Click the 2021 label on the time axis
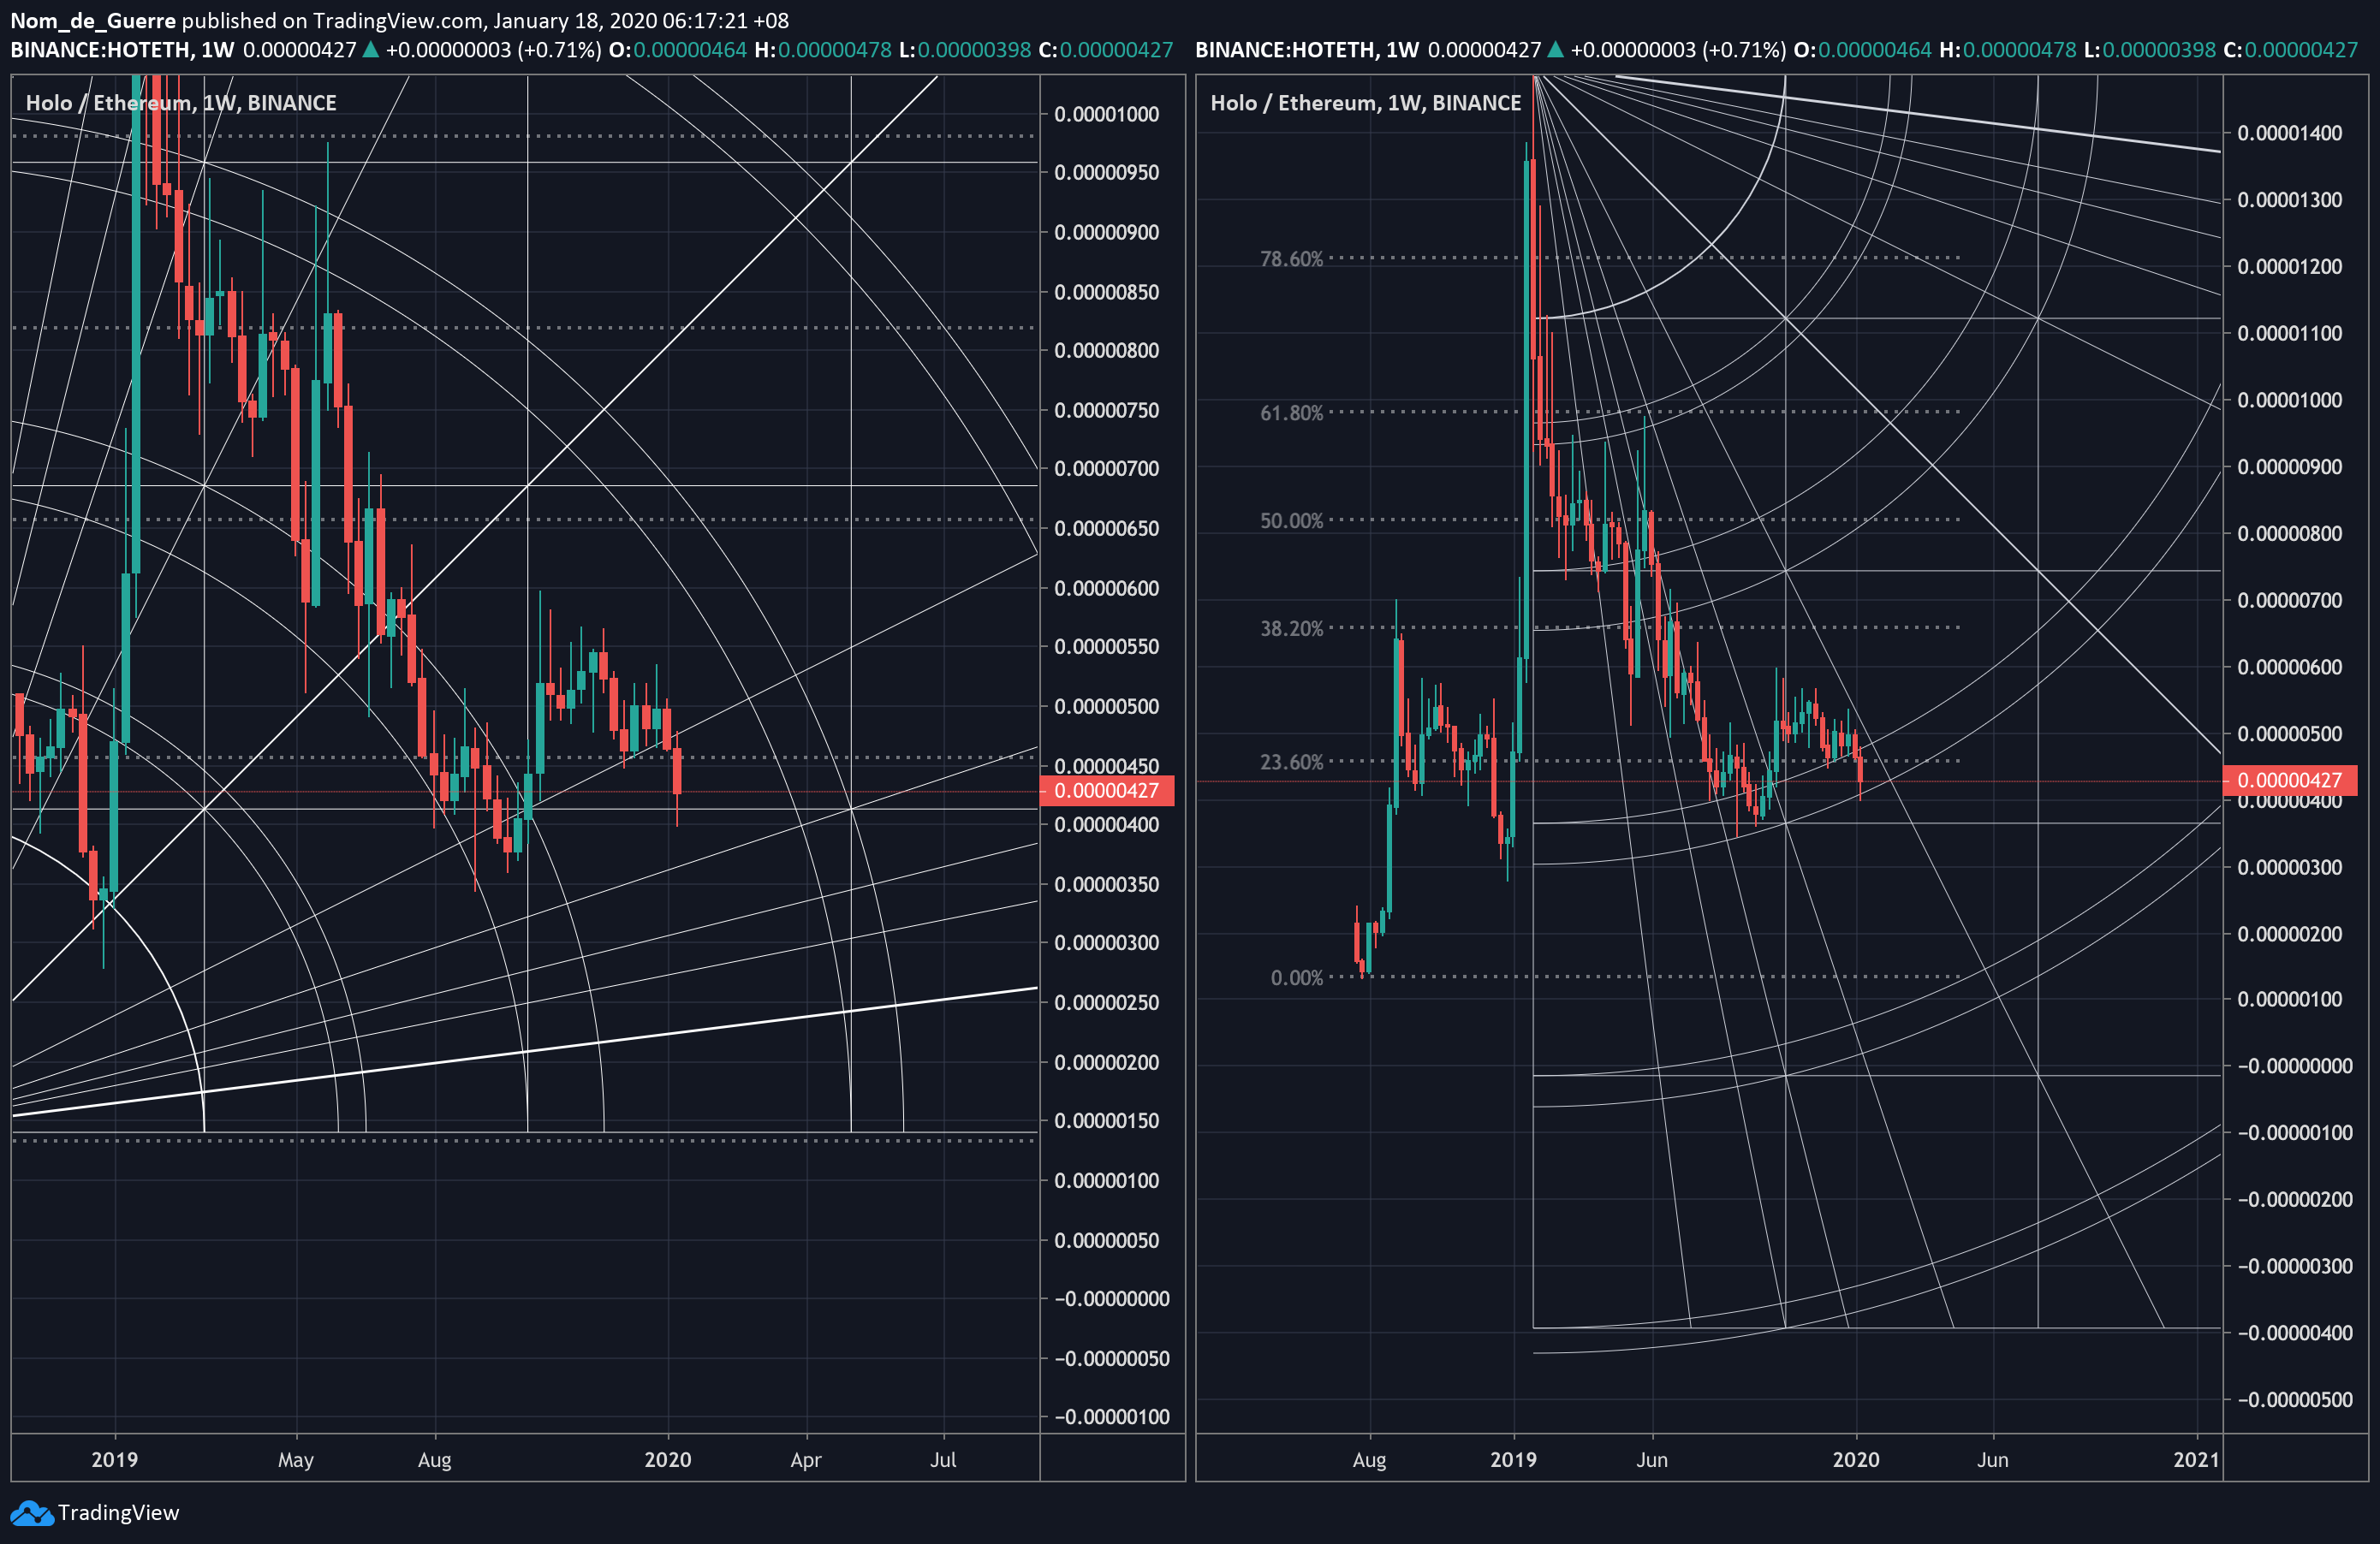This screenshot has width=2380, height=1544. (x=2197, y=1460)
